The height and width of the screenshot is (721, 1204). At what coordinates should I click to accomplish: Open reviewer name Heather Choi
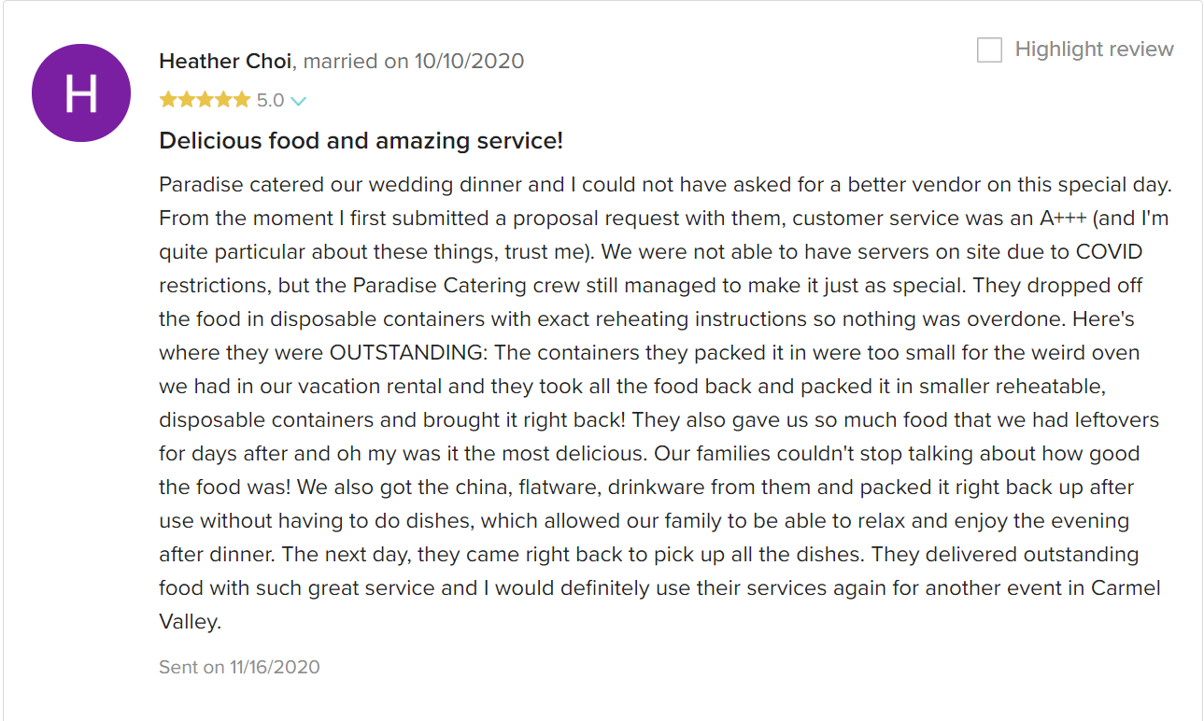[x=227, y=62]
